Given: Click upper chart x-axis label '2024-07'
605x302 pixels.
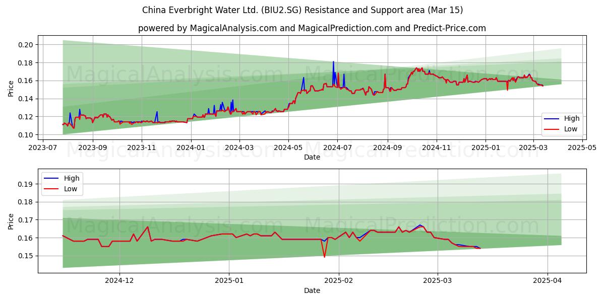Looking at the screenshot, I should pos(337,148).
